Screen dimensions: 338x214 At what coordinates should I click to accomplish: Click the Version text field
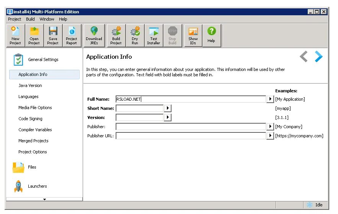[140, 117]
